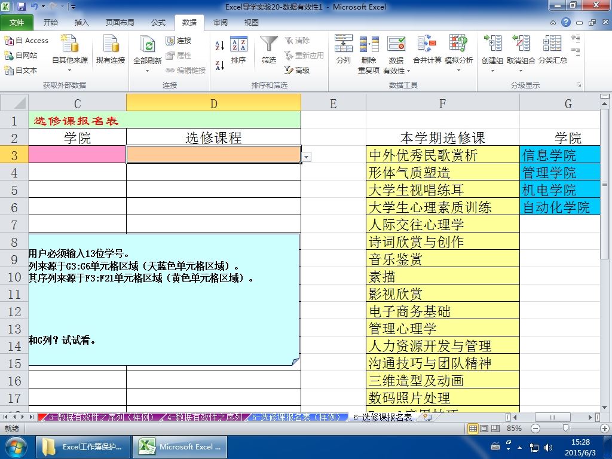Click cell 信息学院
The height and width of the screenshot is (459, 612).
559,155
